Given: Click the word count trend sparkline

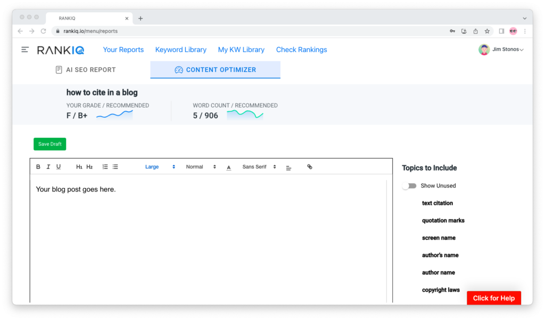Looking at the screenshot, I should tap(245, 115).
